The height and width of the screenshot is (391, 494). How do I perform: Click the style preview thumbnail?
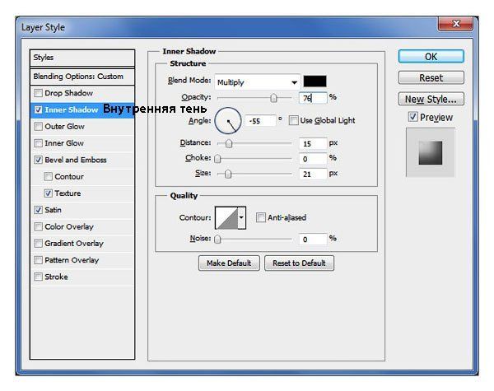coord(431,152)
